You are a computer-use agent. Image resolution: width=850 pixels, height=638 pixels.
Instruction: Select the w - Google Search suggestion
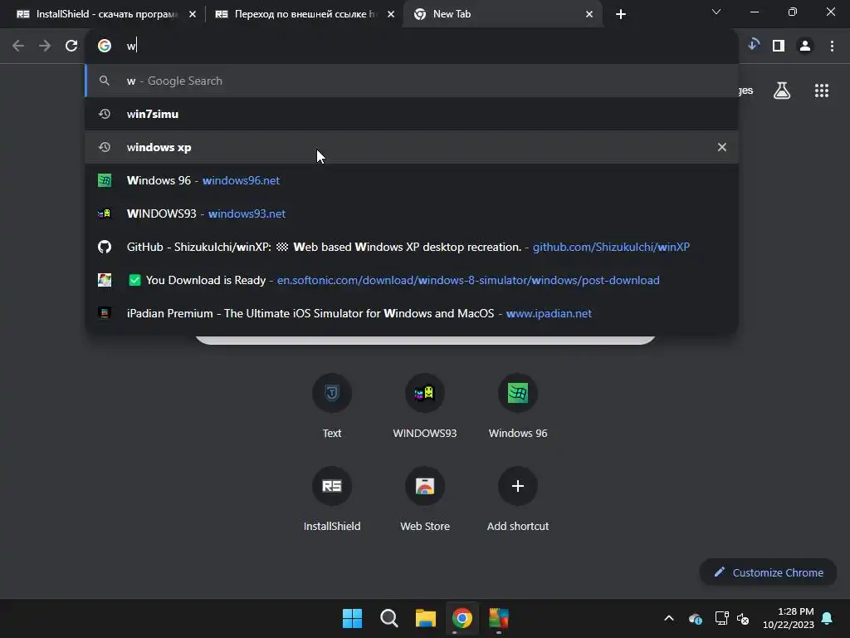tap(412, 81)
